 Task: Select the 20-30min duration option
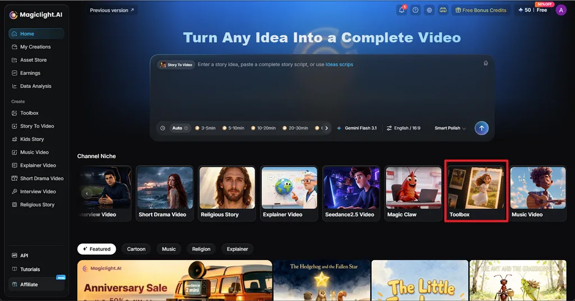pyautogui.click(x=295, y=128)
